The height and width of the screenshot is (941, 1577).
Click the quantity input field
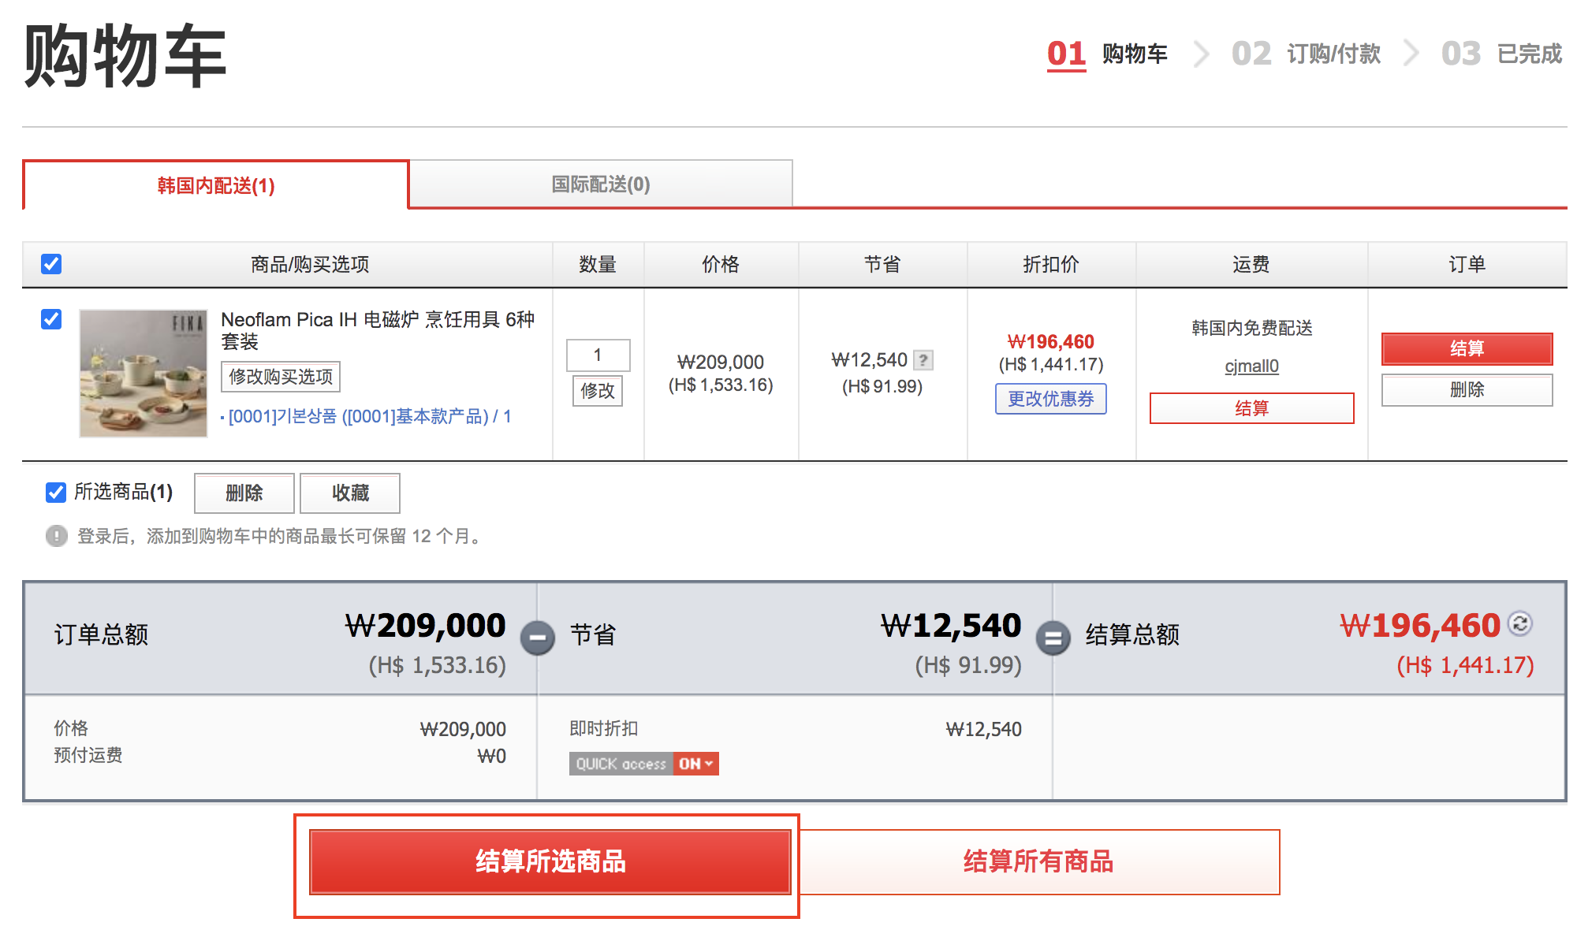point(598,355)
